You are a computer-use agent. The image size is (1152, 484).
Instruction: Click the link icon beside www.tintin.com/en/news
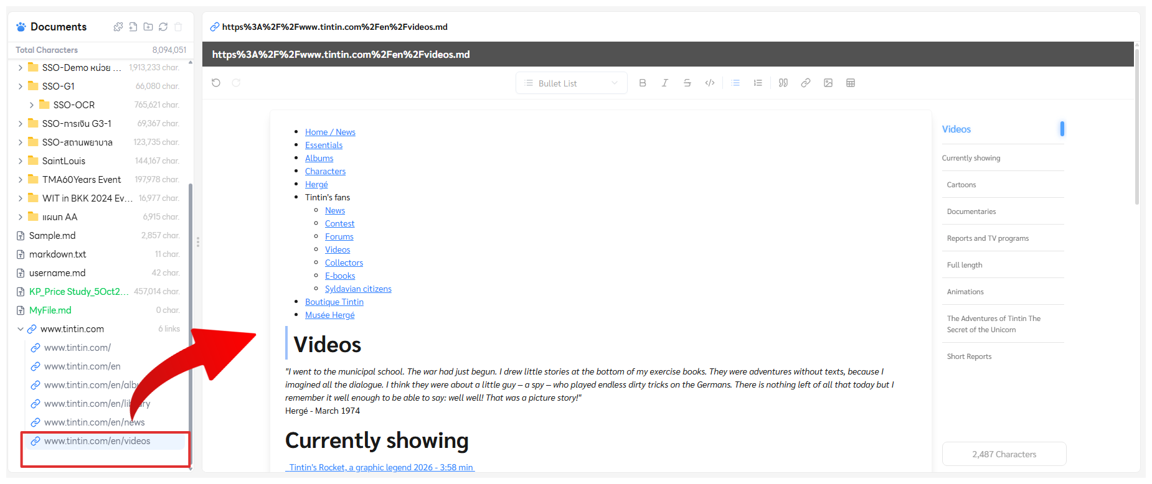35,422
